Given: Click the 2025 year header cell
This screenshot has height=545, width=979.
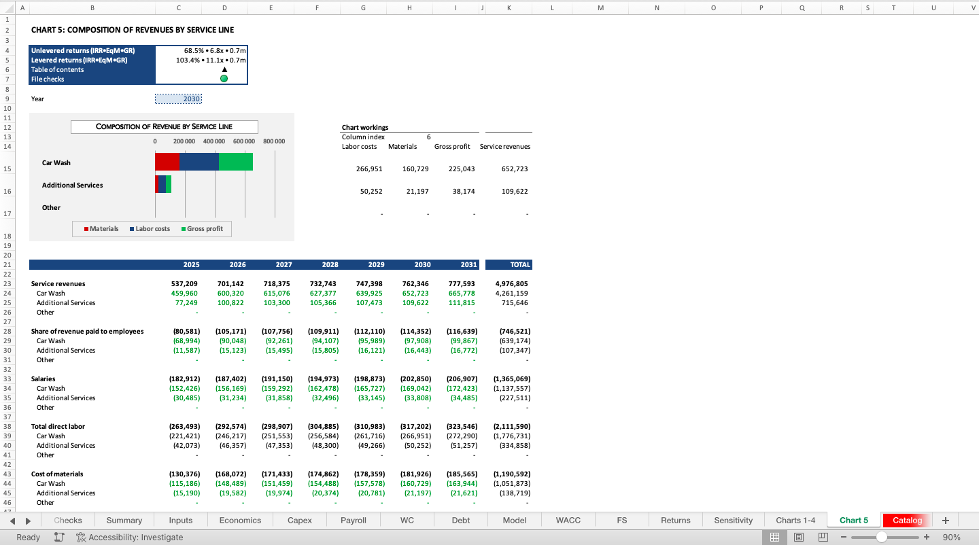Looking at the screenshot, I should pos(179,264).
